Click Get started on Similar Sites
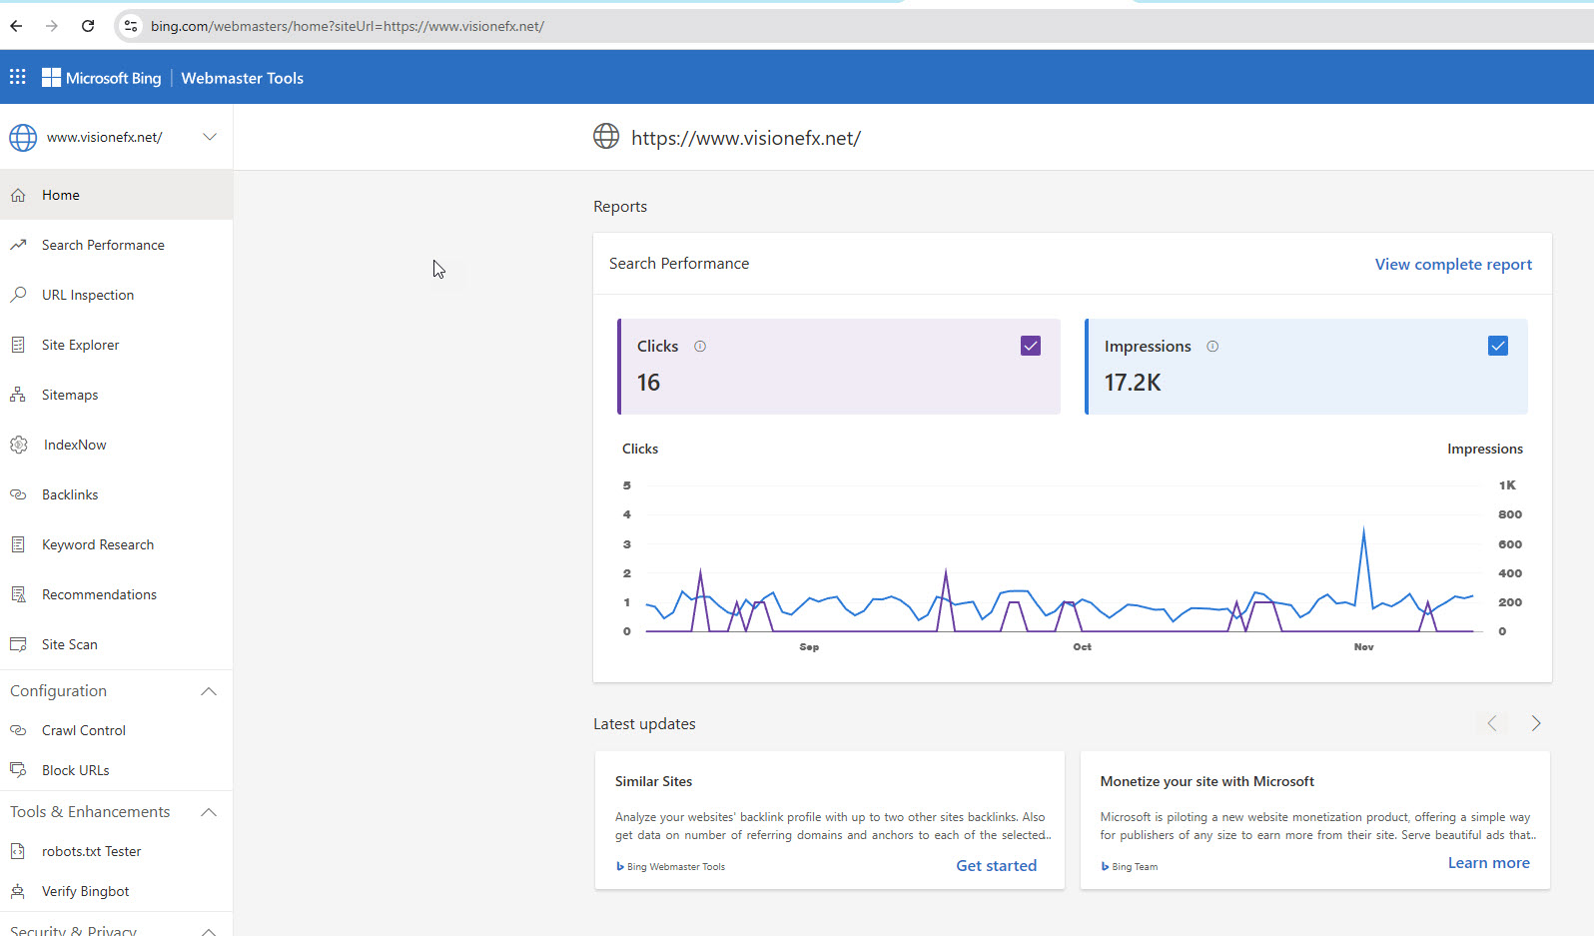Image resolution: width=1594 pixels, height=936 pixels. 996,865
